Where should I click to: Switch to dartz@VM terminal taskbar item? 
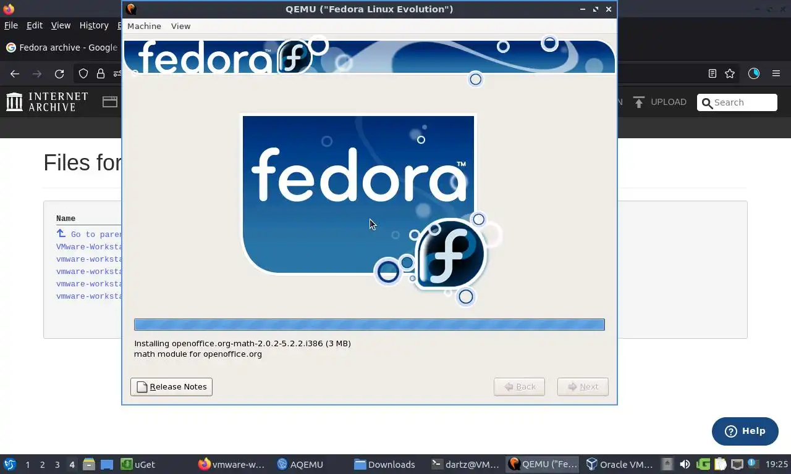(x=465, y=464)
